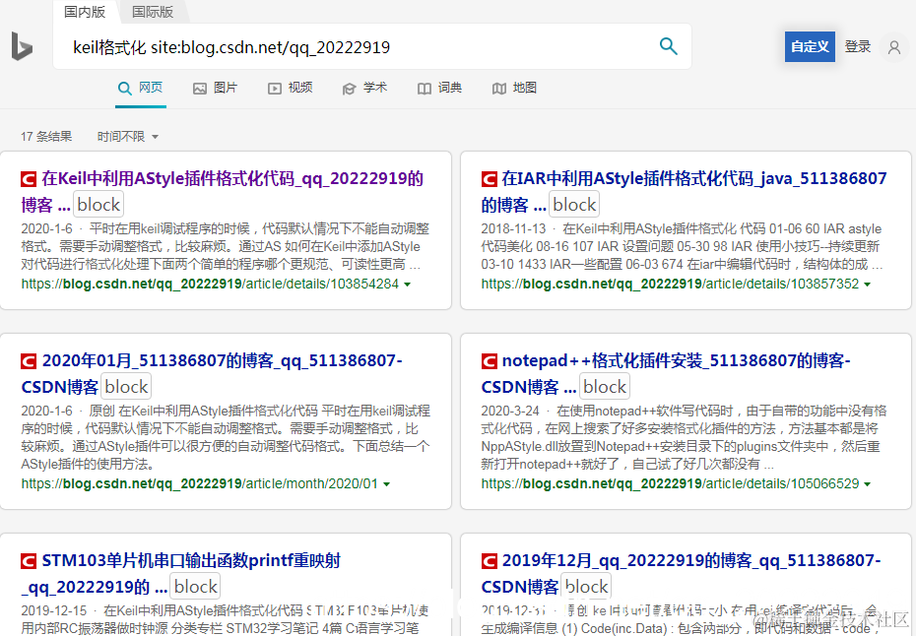Click the 地图 tab map icon
916x636 pixels.
click(499, 89)
